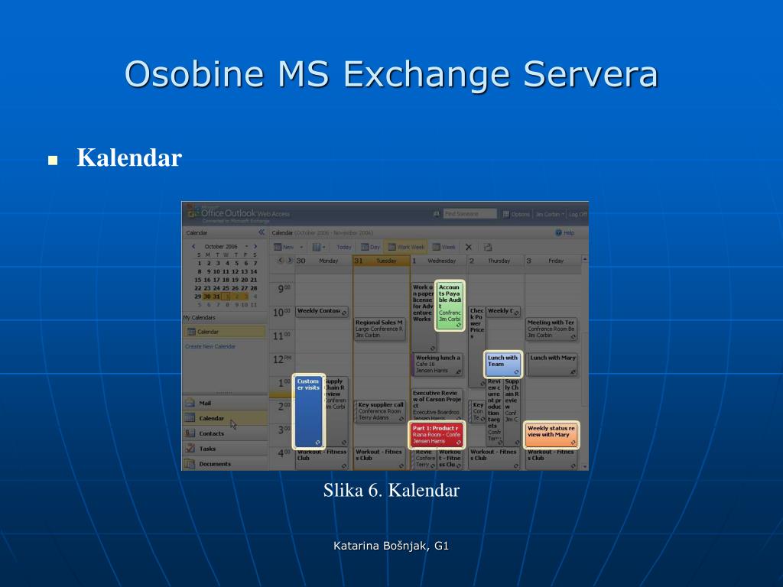Image resolution: width=783 pixels, height=587 pixels.
Task: Open the Accounts Payable Audit appointment
Action: click(x=450, y=306)
